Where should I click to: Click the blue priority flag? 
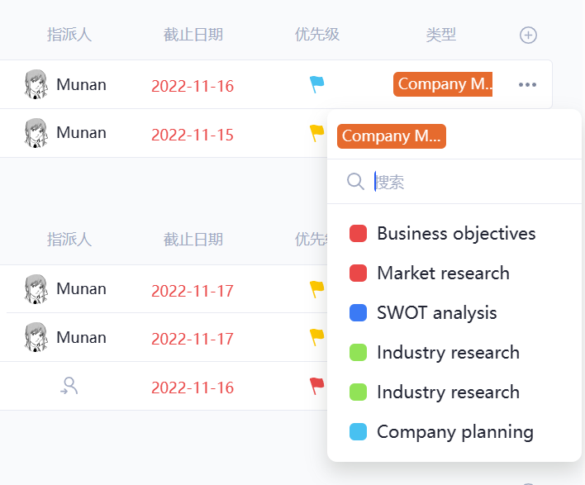(x=316, y=84)
